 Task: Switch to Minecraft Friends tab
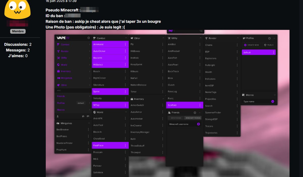click(193, 118)
